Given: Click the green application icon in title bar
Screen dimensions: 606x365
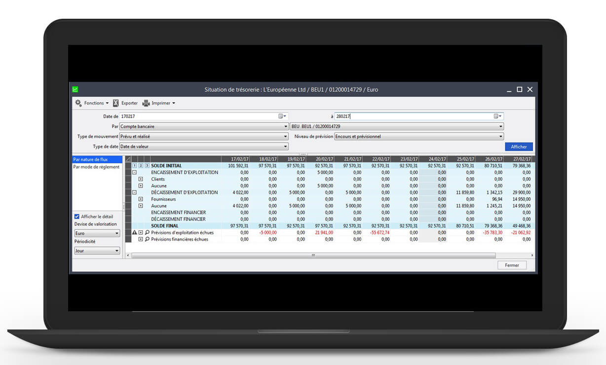Looking at the screenshot, I should click(x=75, y=89).
